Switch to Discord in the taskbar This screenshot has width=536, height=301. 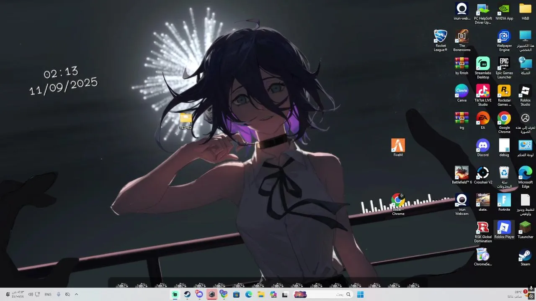coord(200,294)
